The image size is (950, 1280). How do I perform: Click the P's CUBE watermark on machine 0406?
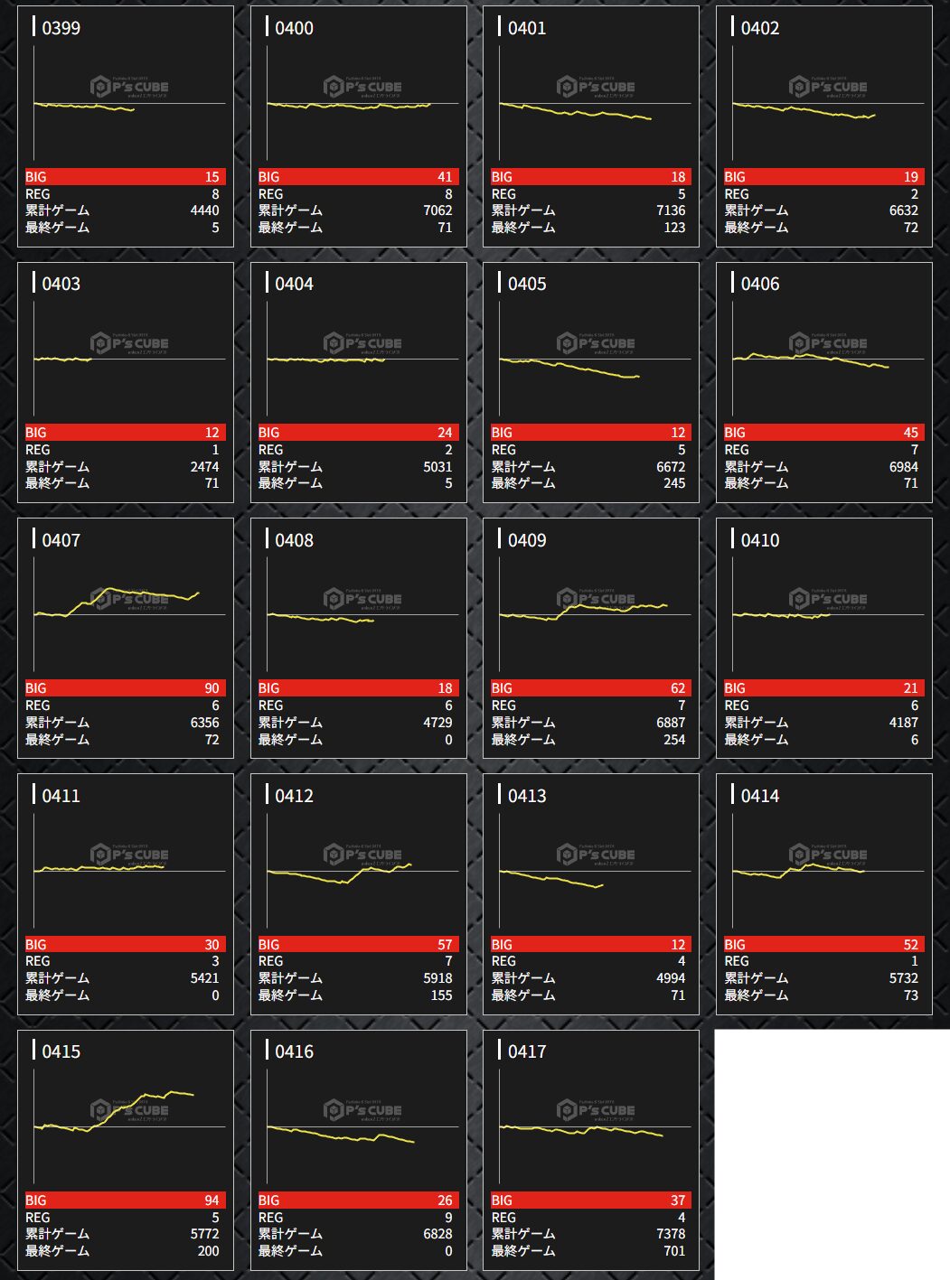click(x=828, y=343)
